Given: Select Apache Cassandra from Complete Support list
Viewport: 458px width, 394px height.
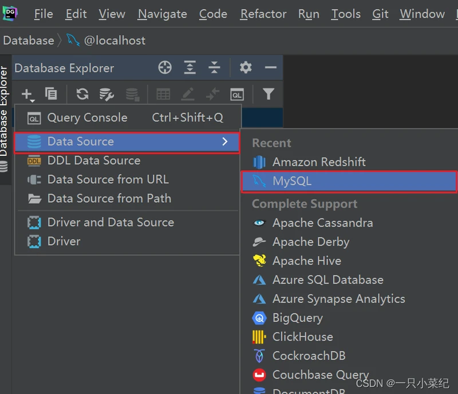Looking at the screenshot, I should [322, 223].
